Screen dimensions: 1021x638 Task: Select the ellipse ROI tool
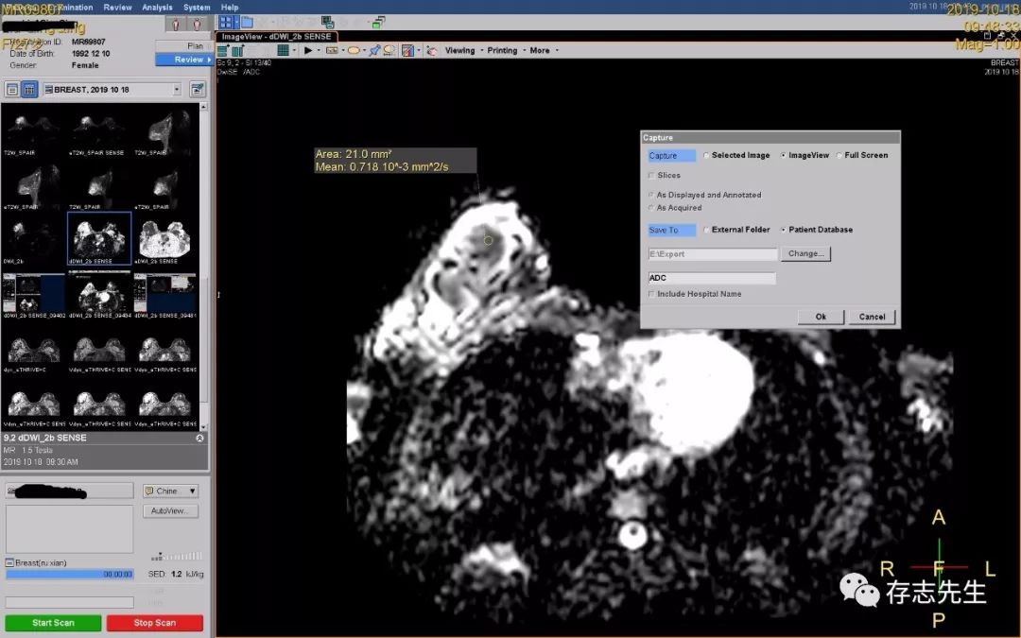pyautogui.click(x=355, y=50)
